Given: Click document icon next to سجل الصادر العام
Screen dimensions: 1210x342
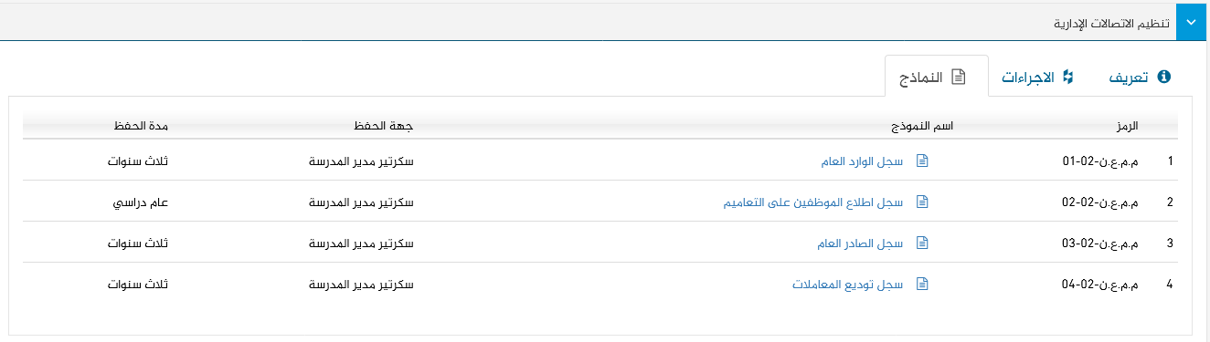Looking at the screenshot, I should pyautogui.click(x=922, y=243).
